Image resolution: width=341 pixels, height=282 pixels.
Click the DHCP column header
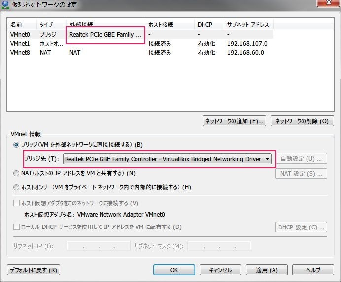tap(209, 25)
